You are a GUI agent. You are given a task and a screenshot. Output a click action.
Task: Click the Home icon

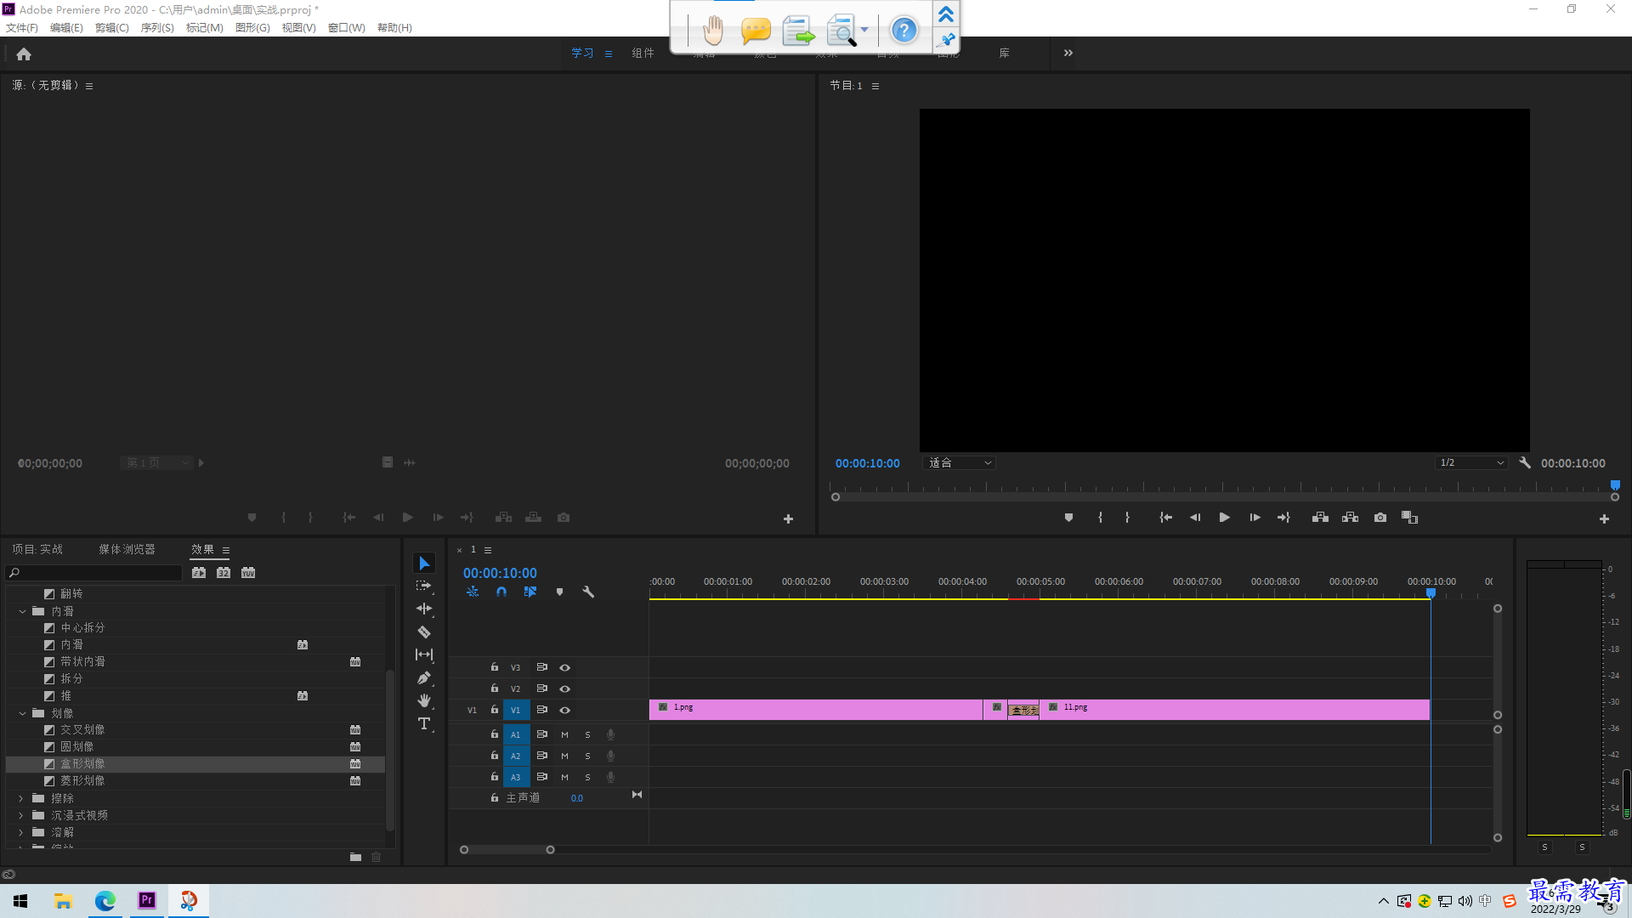(24, 54)
